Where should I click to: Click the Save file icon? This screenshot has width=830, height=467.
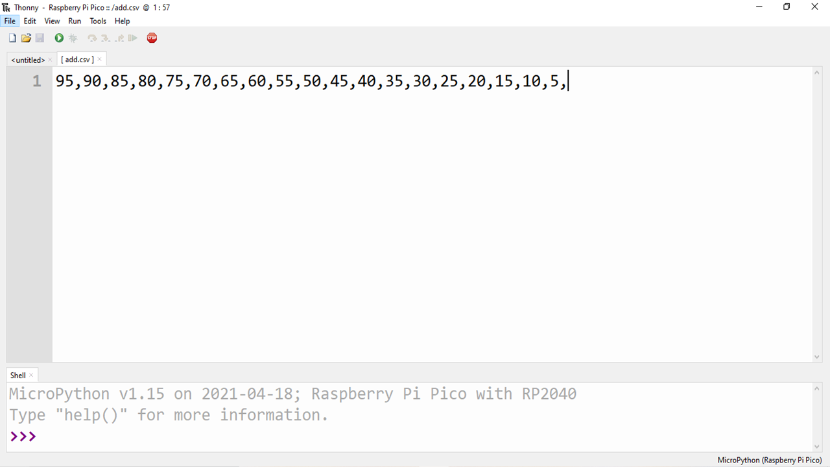point(40,38)
